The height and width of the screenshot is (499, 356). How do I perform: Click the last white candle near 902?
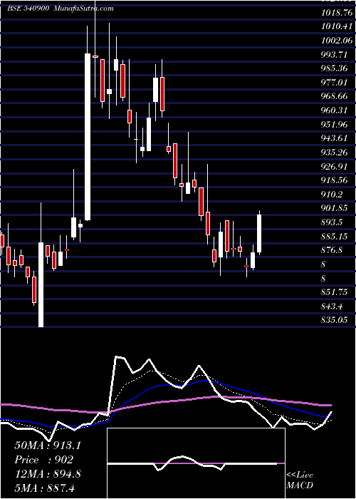click(259, 234)
